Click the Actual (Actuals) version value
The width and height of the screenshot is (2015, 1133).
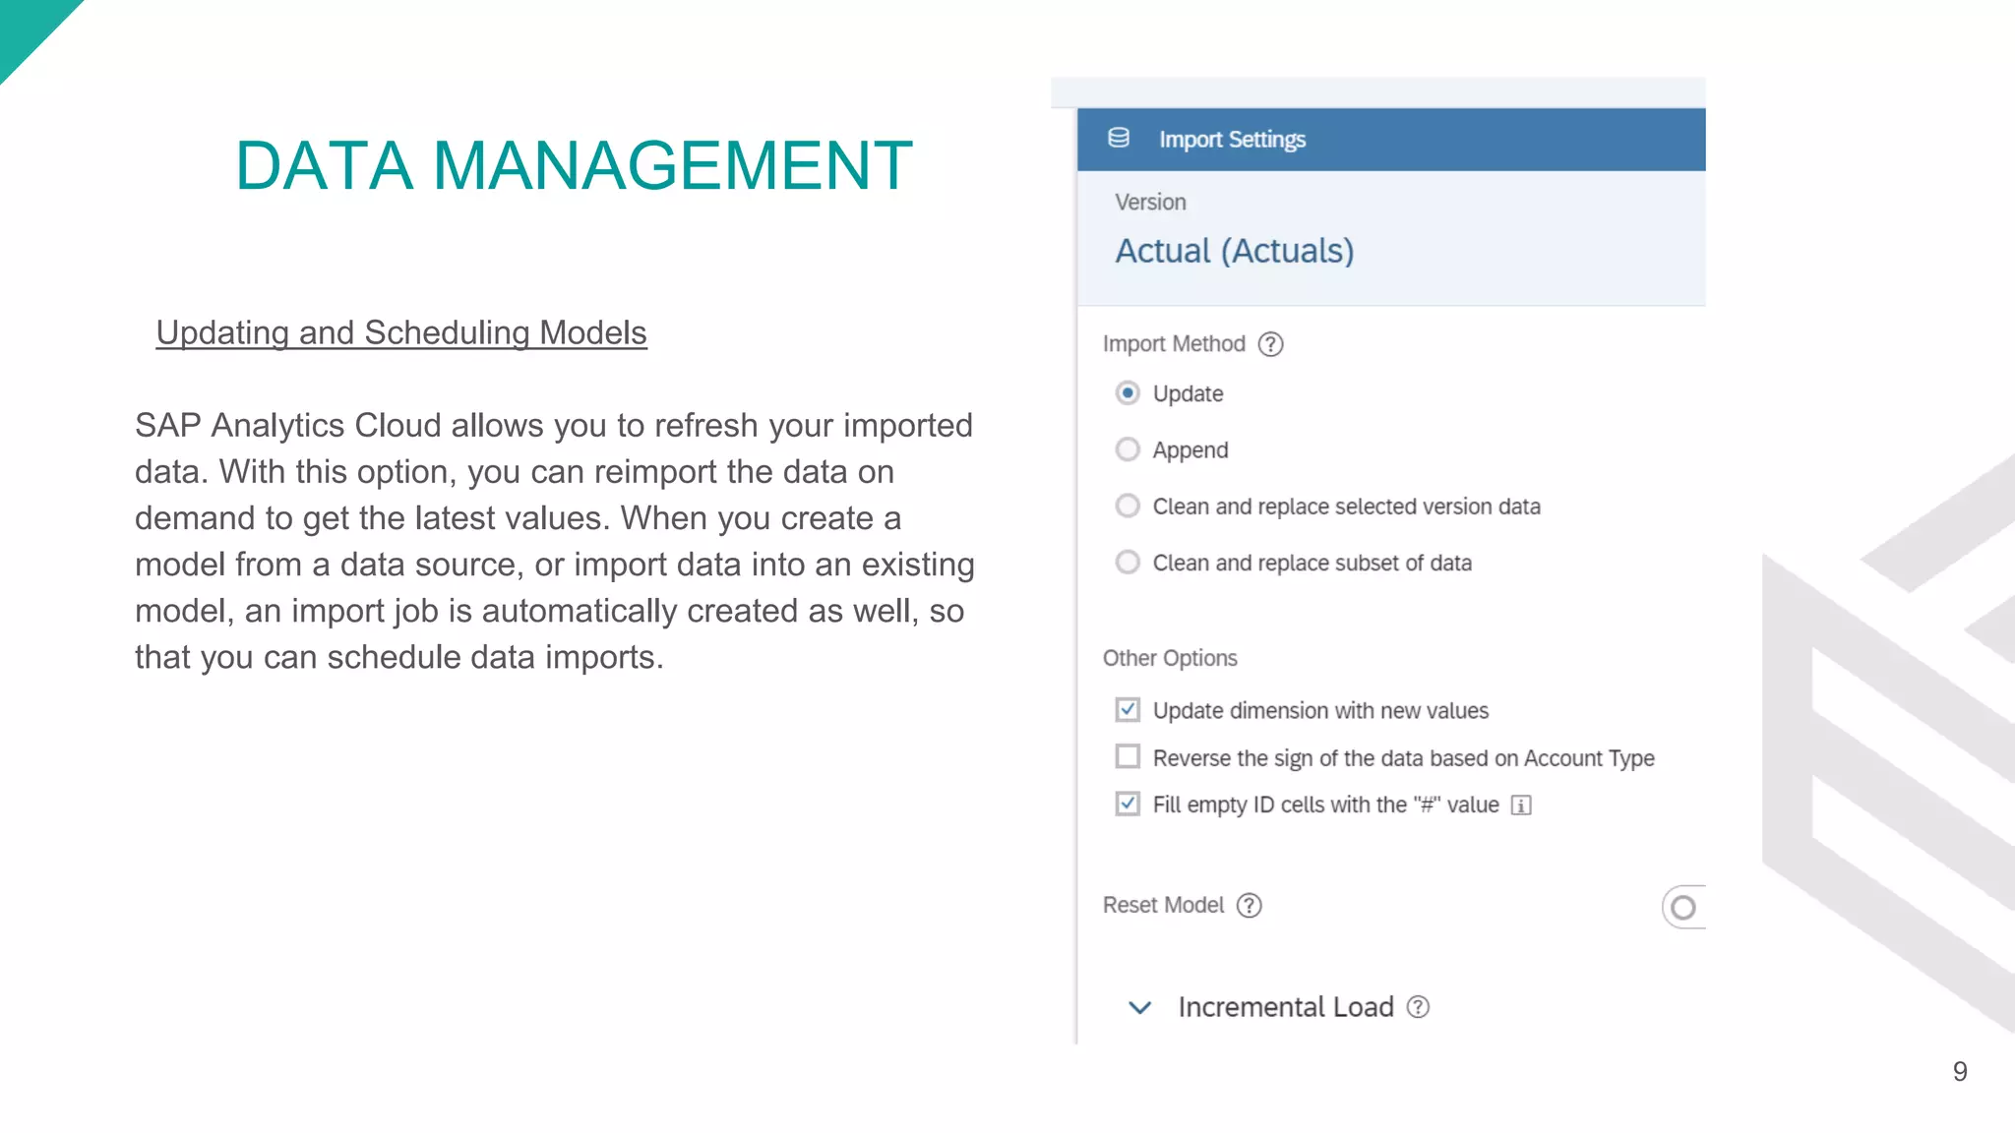(1235, 251)
